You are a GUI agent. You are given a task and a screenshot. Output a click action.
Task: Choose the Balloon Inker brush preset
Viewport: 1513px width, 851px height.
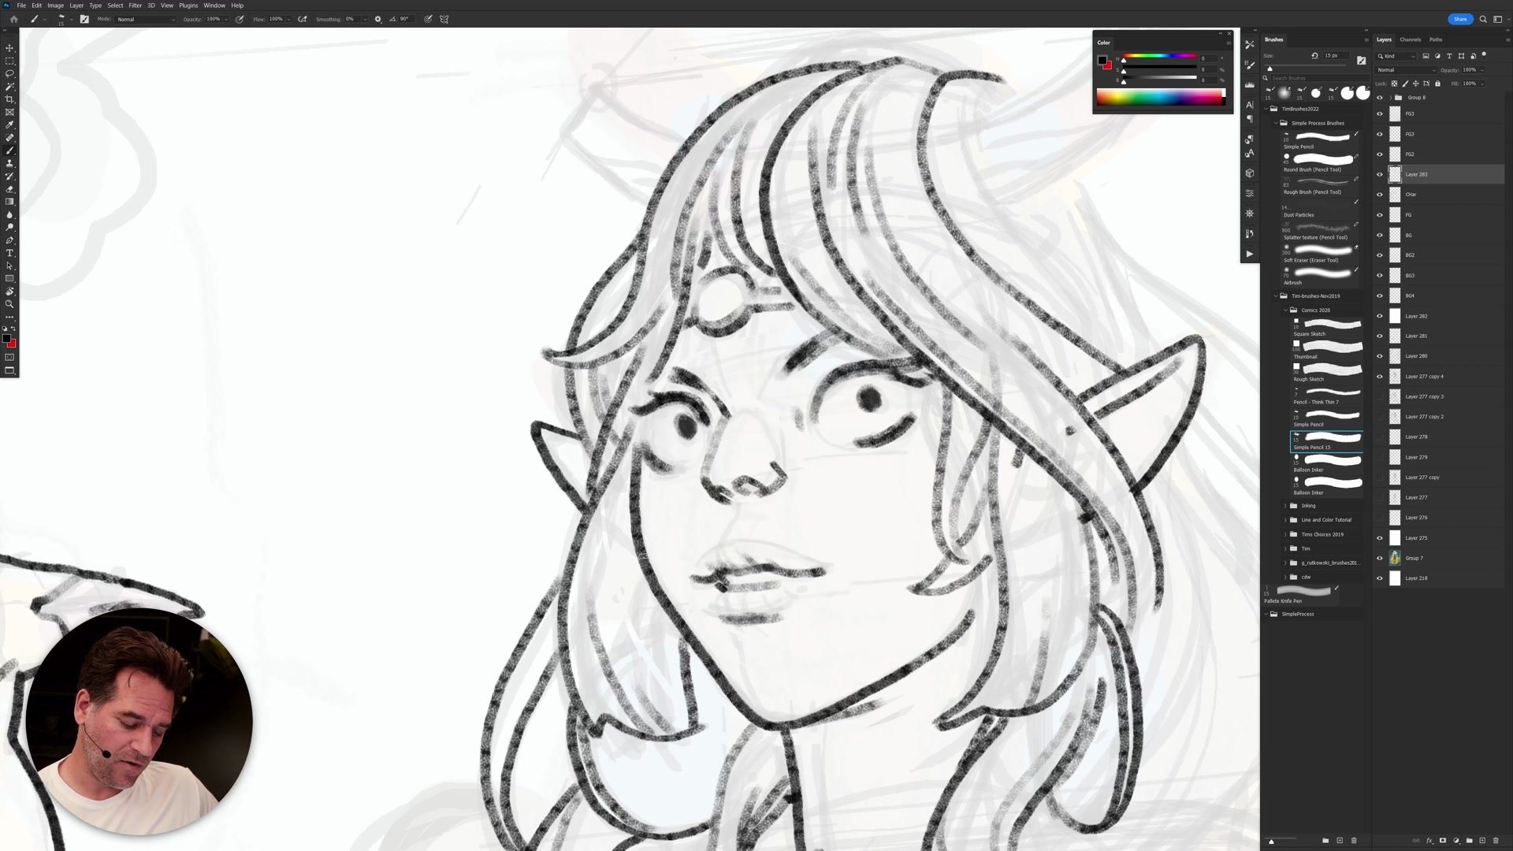[1327, 460]
